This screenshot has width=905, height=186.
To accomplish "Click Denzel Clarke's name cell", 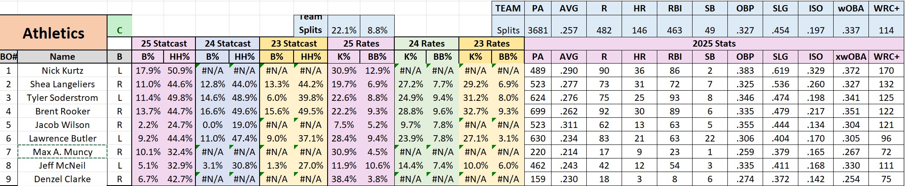I will [x=62, y=179].
